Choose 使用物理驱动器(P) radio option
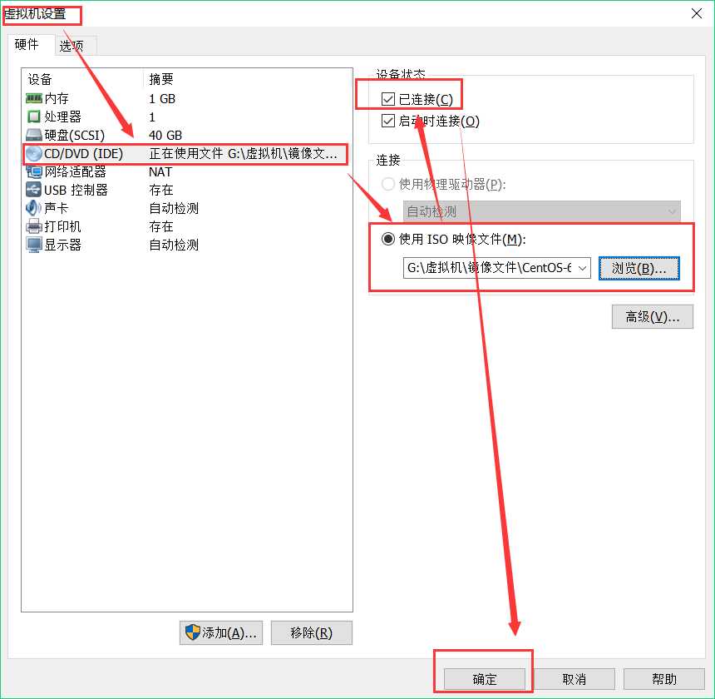715x699 pixels. click(388, 185)
